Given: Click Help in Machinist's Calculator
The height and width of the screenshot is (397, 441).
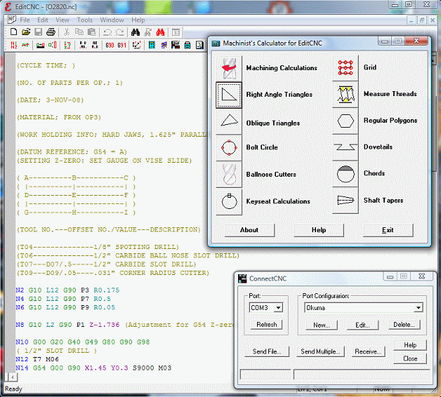Looking at the screenshot, I should coord(319,230).
